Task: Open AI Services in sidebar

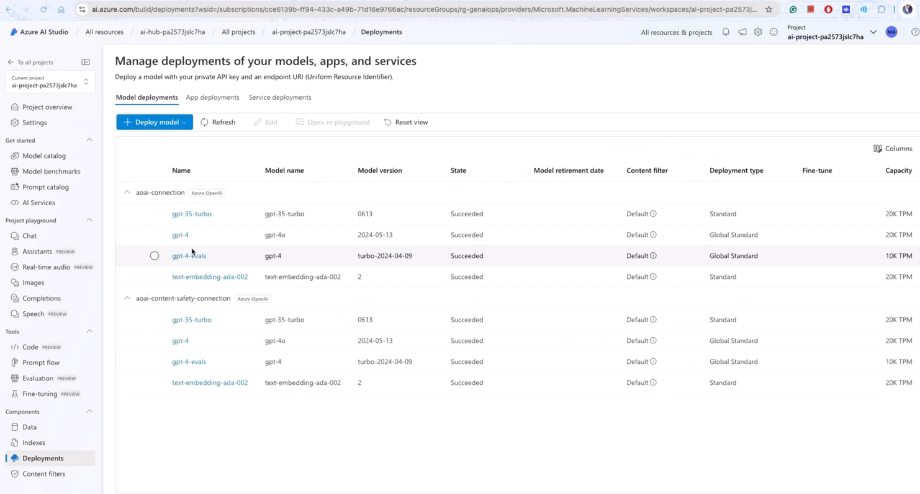Action: point(38,203)
